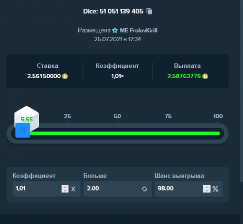Click the payout value 2.58763776

click(x=184, y=76)
